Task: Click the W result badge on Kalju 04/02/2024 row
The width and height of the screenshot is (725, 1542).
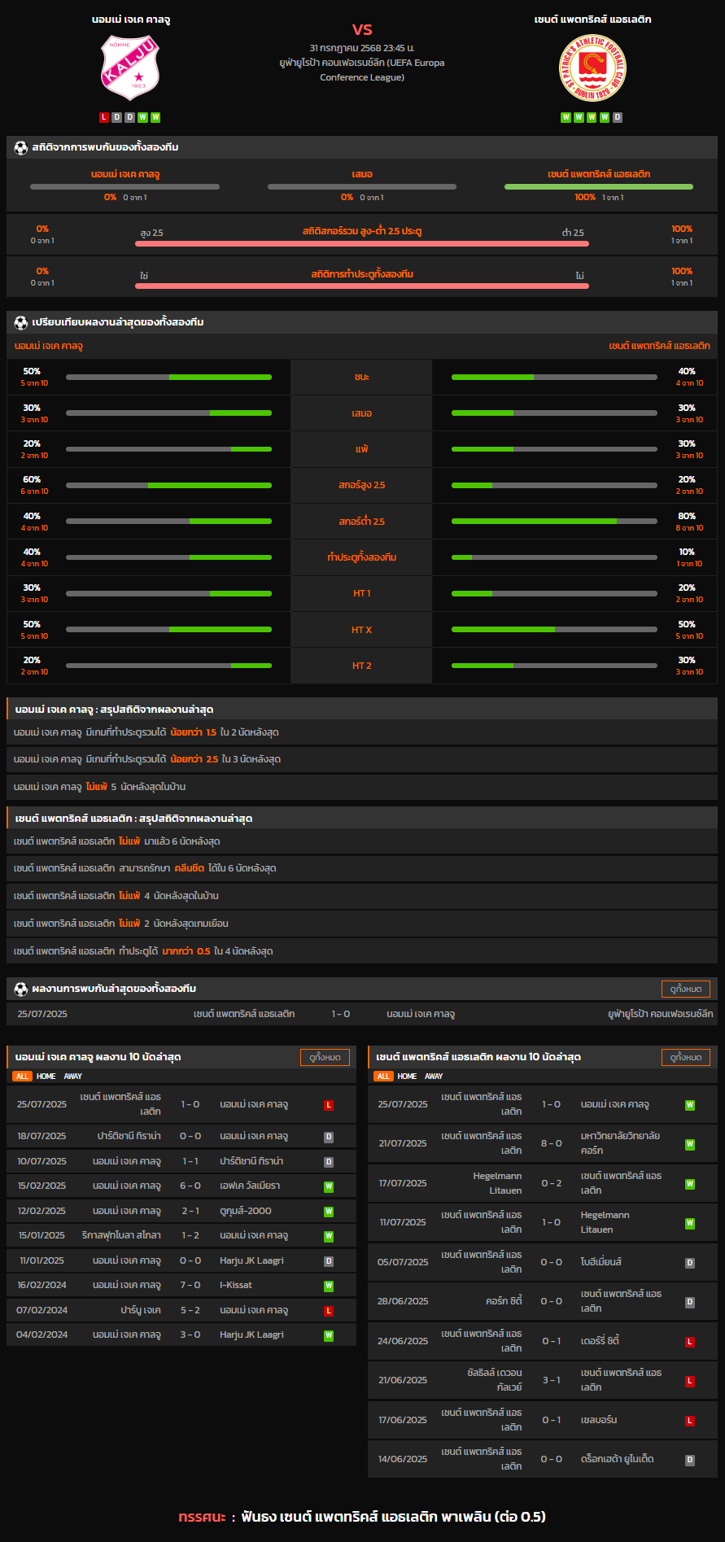Action: tap(329, 1335)
